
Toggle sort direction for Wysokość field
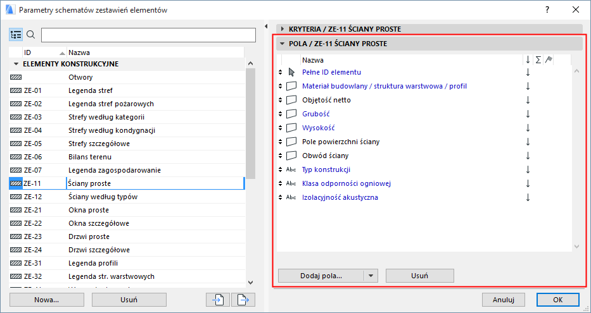click(x=528, y=128)
